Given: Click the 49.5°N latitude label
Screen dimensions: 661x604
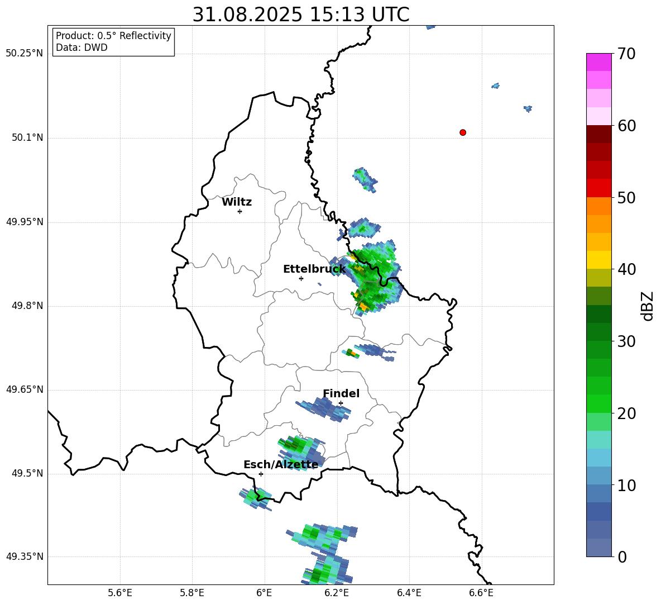Looking at the screenshot, I should (x=27, y=473).
